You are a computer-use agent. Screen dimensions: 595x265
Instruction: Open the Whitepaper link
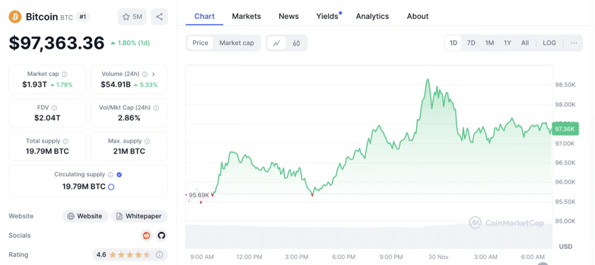coord(139,216)
